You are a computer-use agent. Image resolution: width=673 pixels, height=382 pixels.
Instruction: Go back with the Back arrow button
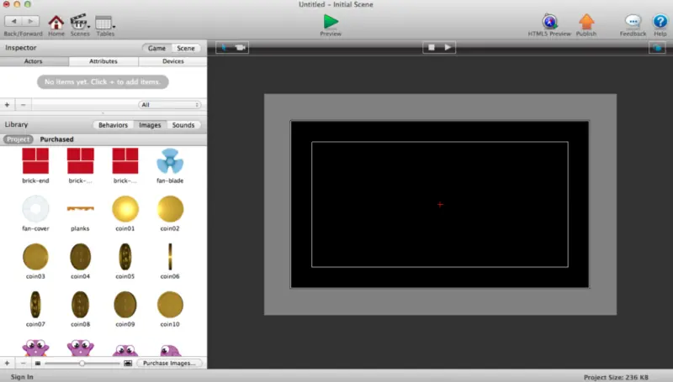(13, 21)
